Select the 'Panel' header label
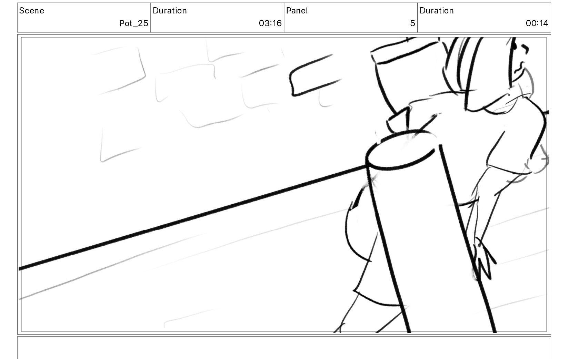 tap(297, 11)
